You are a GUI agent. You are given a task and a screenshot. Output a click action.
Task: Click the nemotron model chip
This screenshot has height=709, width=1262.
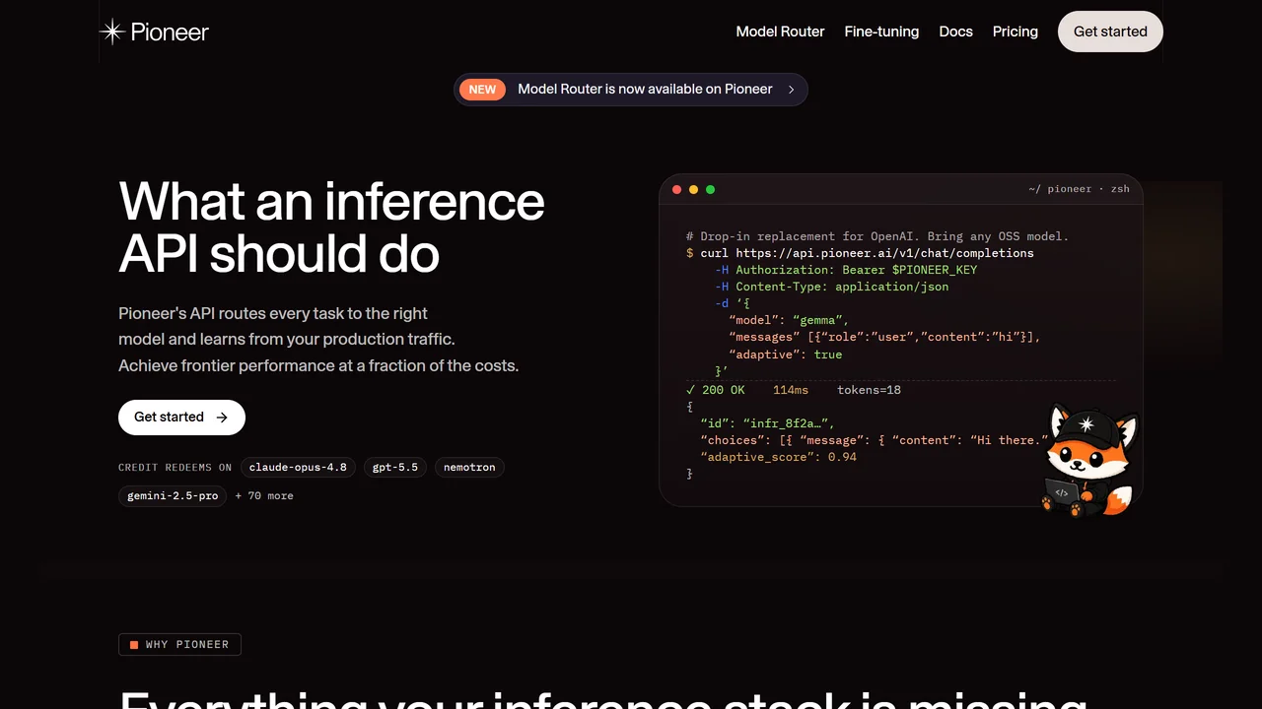coord(469,467)
